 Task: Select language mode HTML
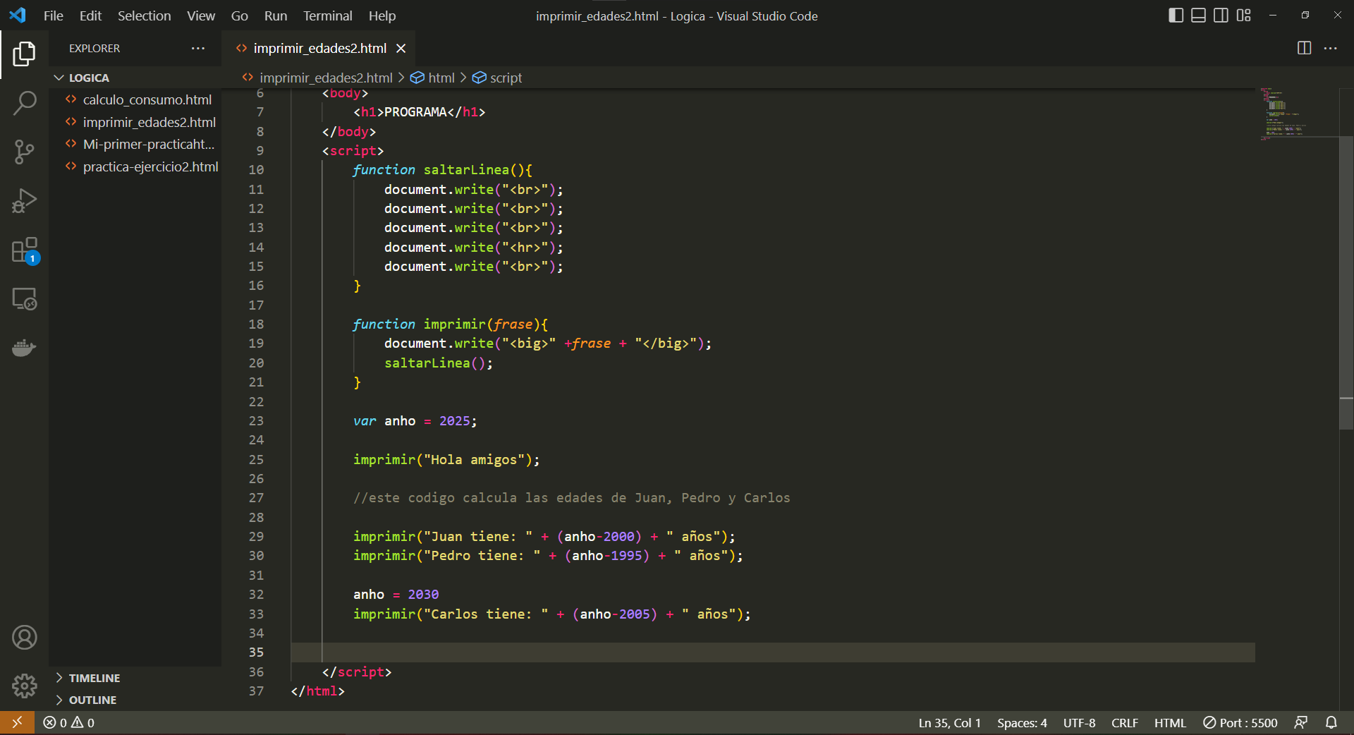1170,723
